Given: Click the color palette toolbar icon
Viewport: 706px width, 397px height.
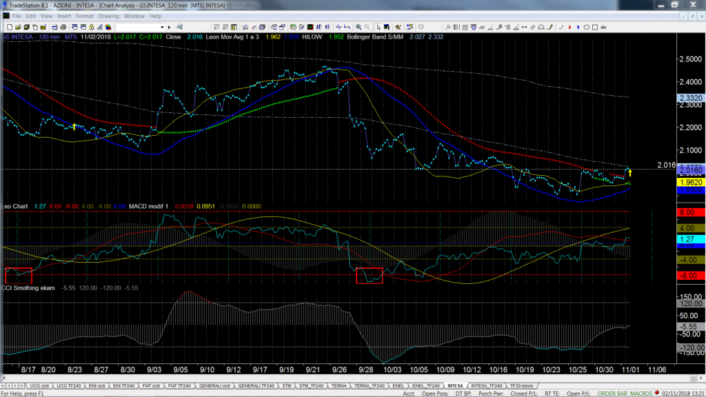Looking at the screenshot, I should 108,27.
